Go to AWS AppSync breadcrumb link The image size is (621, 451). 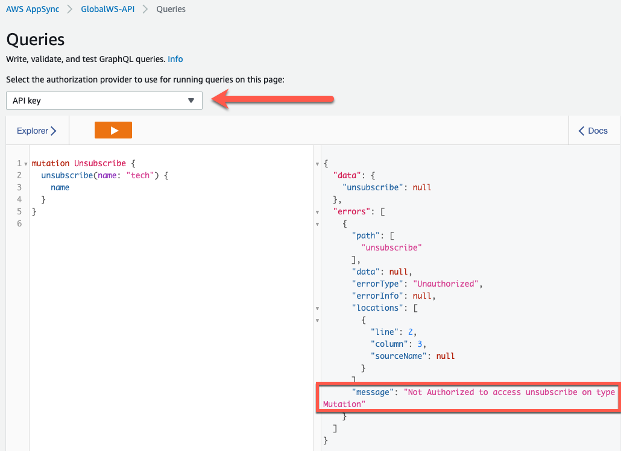[33, 9]
